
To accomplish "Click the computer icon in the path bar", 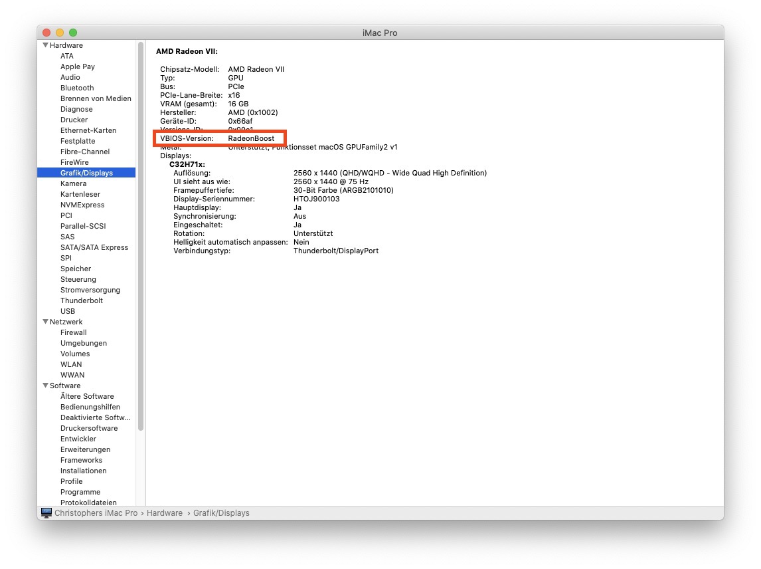I will [x=46, y=513].
